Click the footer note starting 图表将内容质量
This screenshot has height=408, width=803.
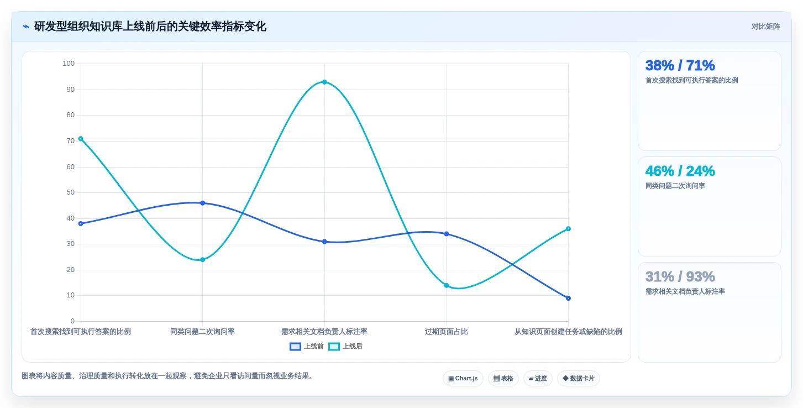click(169, 376)
